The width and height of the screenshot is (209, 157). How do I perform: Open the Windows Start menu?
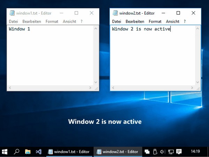(x=5, y=151)
